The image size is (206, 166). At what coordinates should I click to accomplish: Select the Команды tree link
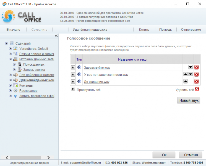26,85
